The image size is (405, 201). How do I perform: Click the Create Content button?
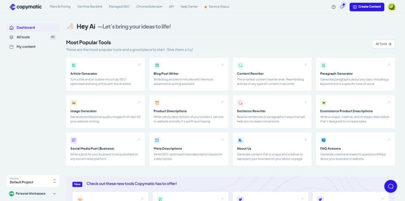367,7
